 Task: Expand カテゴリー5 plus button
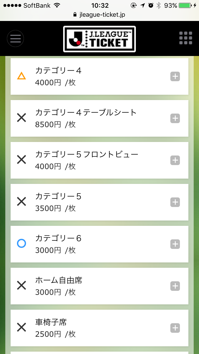click(x=175, y=202)
